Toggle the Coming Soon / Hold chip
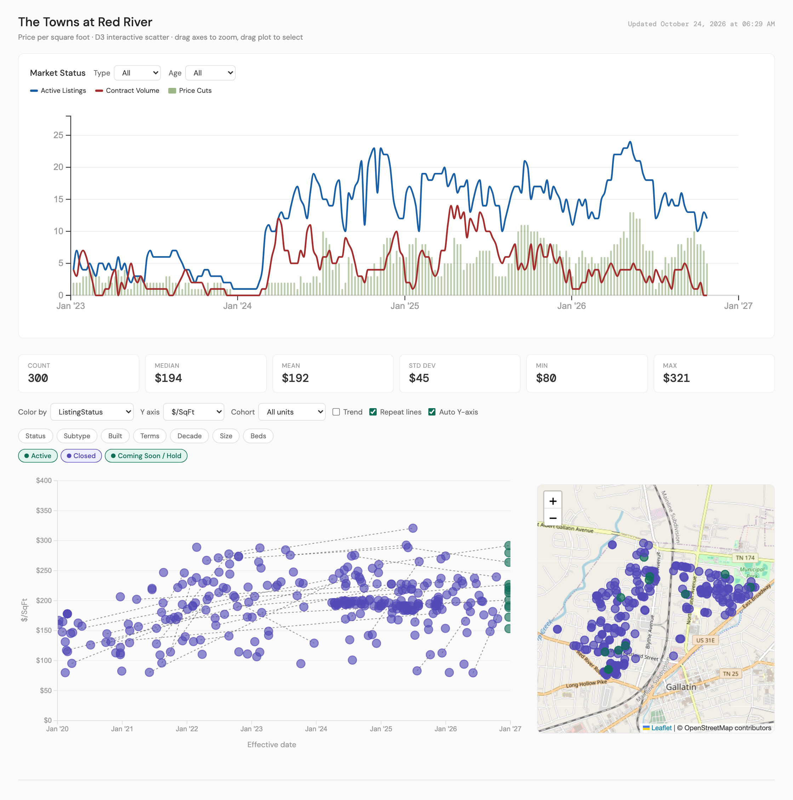 pyautogui.click(x=146, y=456)
